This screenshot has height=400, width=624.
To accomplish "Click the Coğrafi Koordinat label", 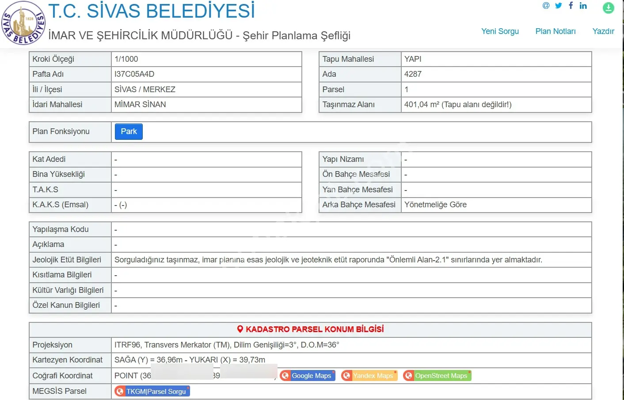I will (x=62, y=376).
